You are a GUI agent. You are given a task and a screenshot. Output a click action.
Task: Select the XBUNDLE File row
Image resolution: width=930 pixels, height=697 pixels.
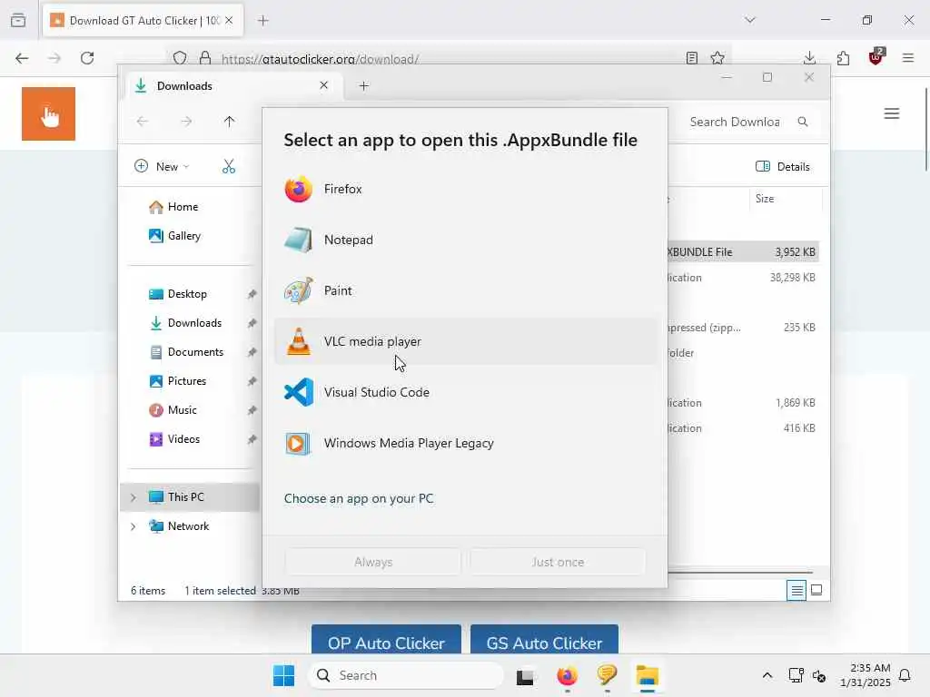(743, 252)
